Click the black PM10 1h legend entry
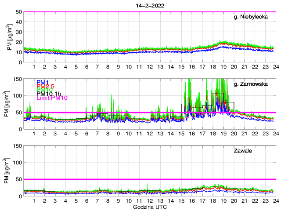Viewport: 281px width, 211px height. 49,94
